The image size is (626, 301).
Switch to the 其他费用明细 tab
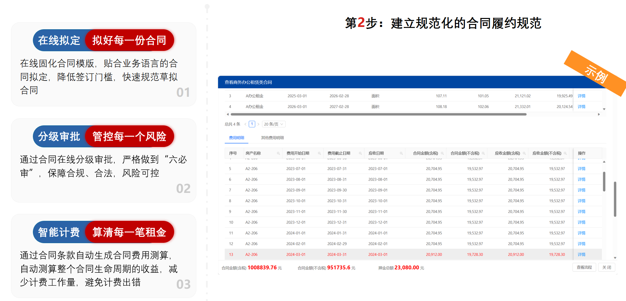click(272, 138)
